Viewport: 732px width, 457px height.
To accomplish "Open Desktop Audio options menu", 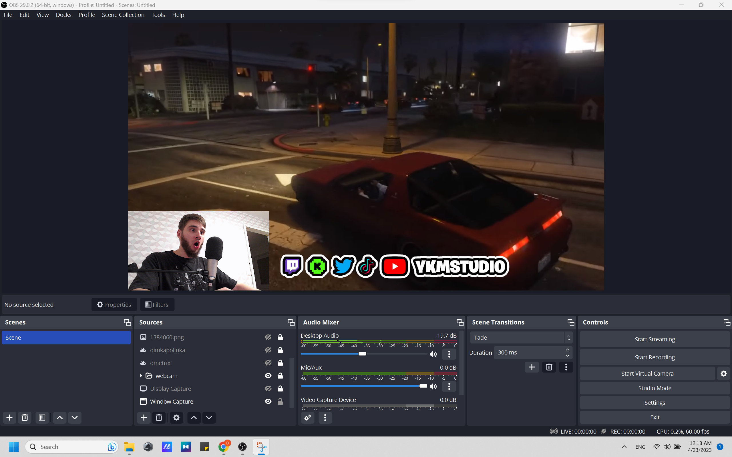I will point(449,354).
